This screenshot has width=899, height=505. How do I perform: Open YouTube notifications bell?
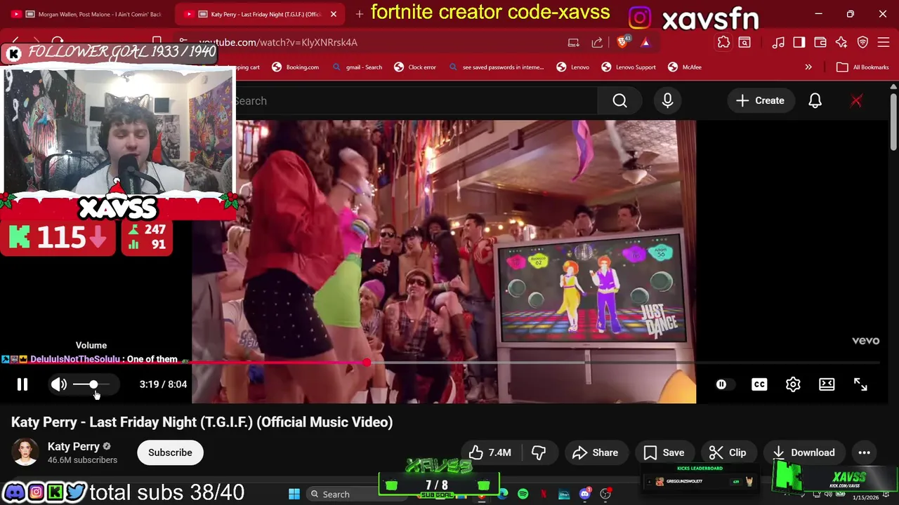[x=815, y=101]
